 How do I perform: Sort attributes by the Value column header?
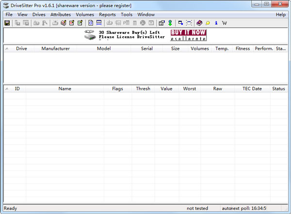click(x=166, y=89)
